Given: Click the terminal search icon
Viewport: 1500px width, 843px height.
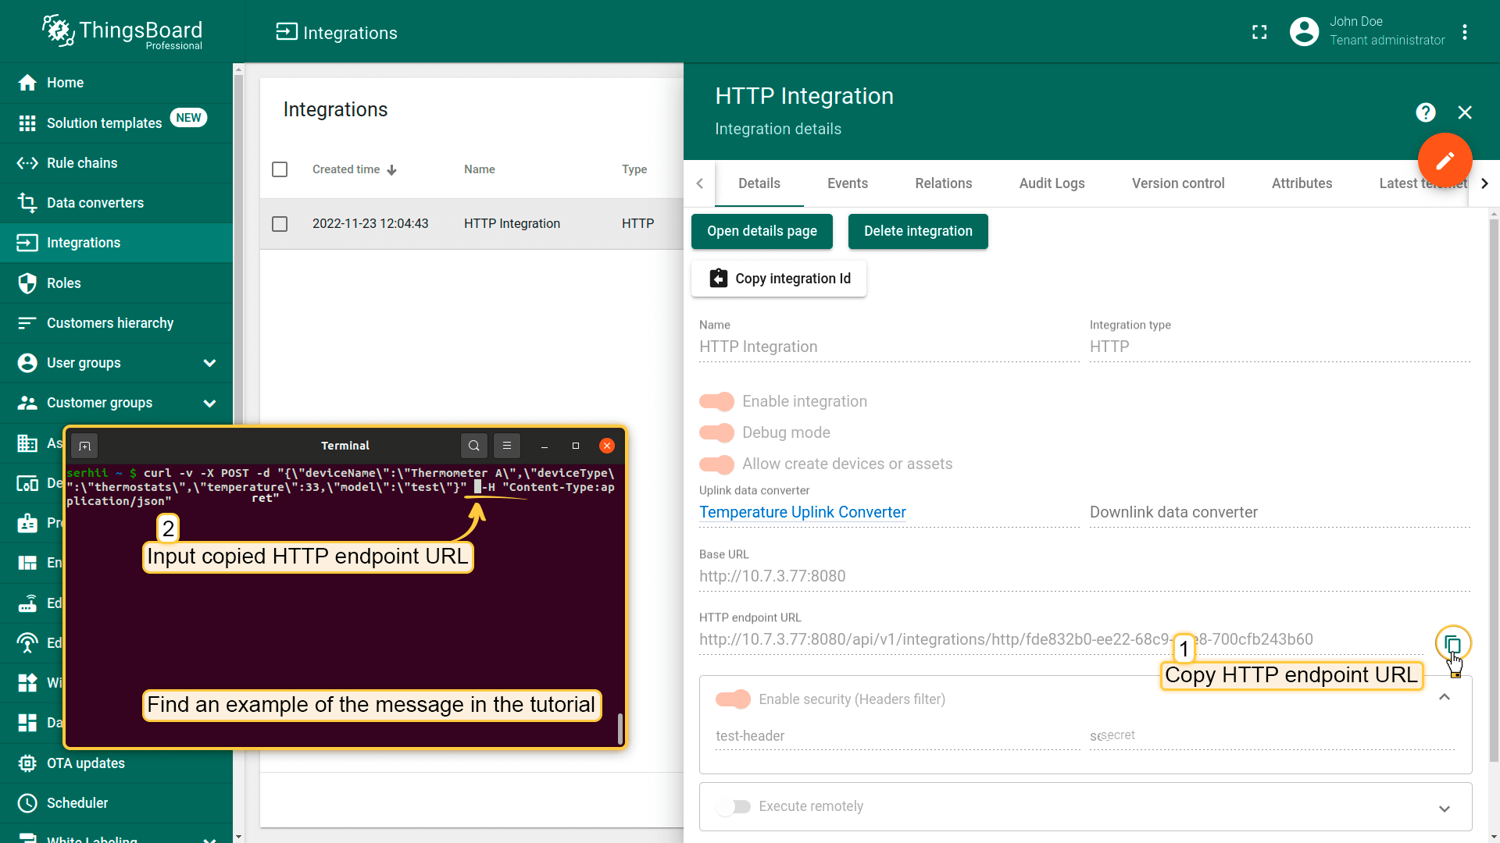Looking at the screenshot, I should point(474,446).
